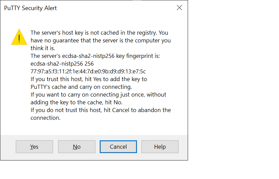Click the 'ecdsa-sha2-nistp256 256' key type line
The image size is (279, 179).
[62, 64]
